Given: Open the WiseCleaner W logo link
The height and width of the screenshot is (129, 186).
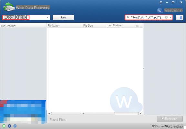Looking at the screenshot, I should click(160, 10).
